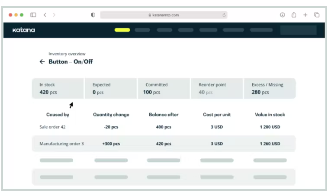Click the +300 pcs quantity cell
The width and height of the screenshot is (331, 196).
coord(111,144)
